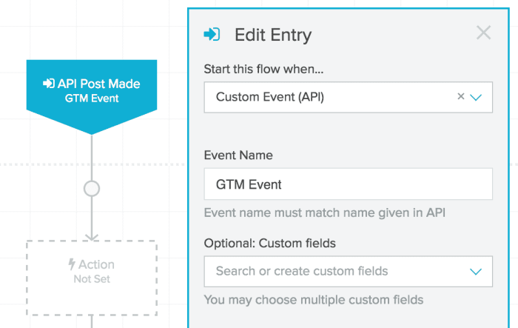Click the circle connector below the entry node

click(92, 189)
